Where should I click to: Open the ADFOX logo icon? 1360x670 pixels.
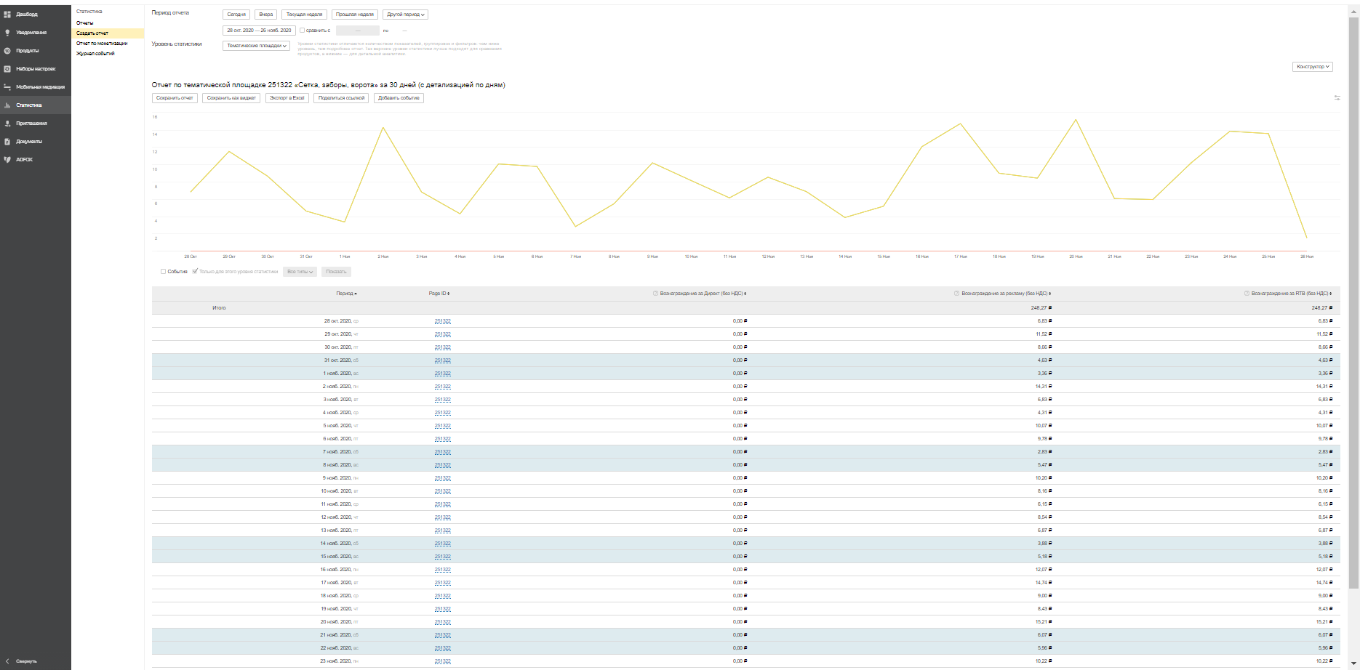[x=7, y=160]
